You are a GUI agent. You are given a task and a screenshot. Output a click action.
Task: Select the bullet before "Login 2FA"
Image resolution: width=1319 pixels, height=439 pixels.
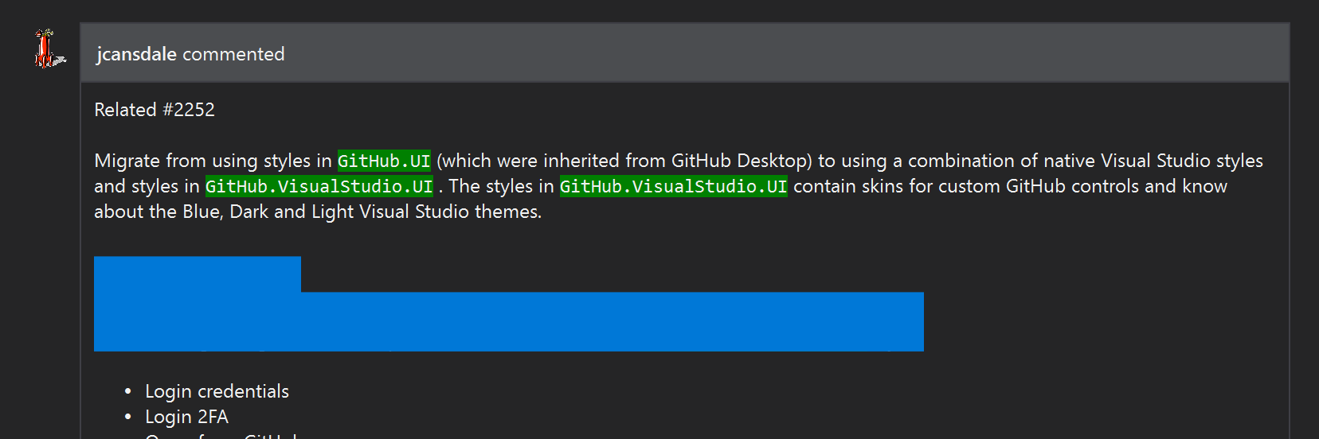127,418
